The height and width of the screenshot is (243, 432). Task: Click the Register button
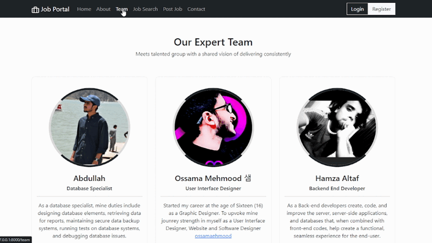point(381,9)
